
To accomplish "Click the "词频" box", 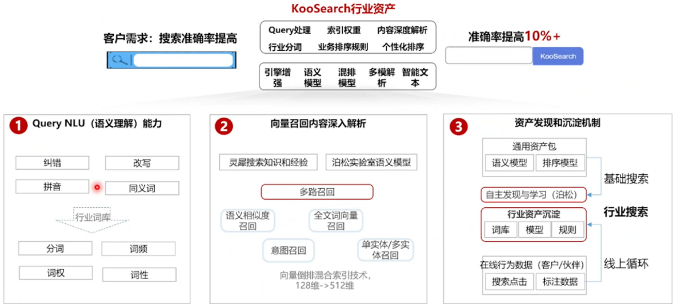I will (138, 249).
